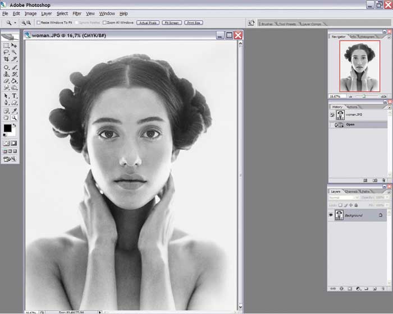Screen dimensions: 393x314
Task: Delete layer using Layers panel trash icon
Action: [x=383, y=289]
